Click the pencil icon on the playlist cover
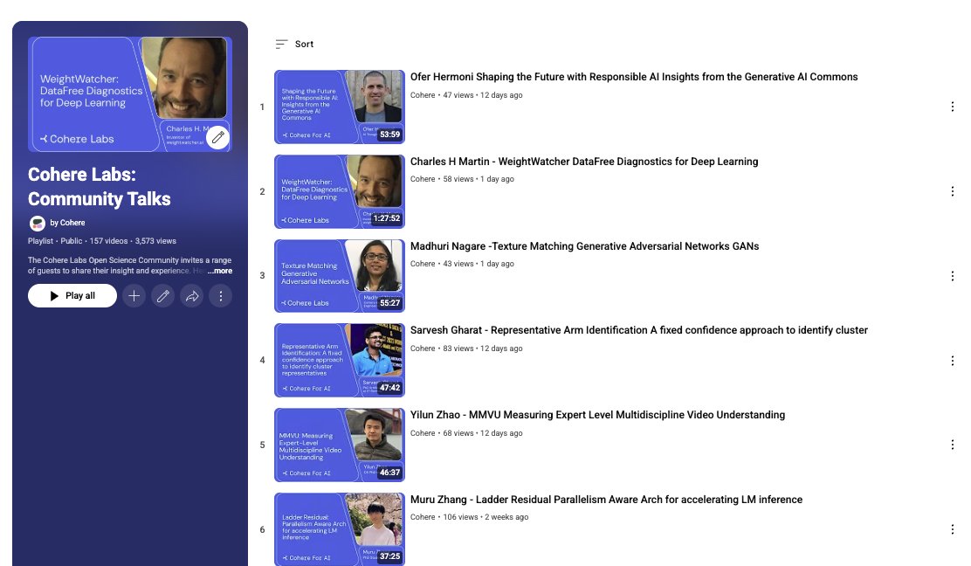This screenshot has height=566, width=971. (x=218, y=137)
